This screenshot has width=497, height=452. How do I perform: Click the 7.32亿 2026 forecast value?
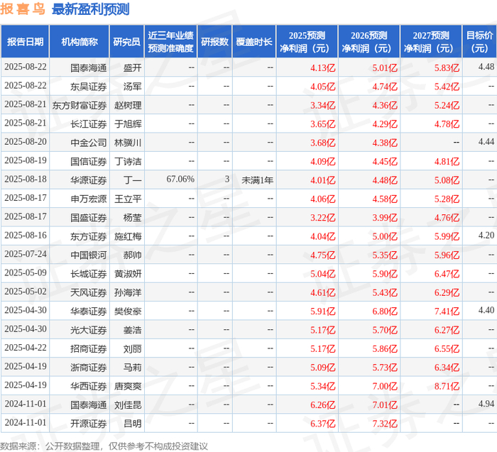point(385,423)
